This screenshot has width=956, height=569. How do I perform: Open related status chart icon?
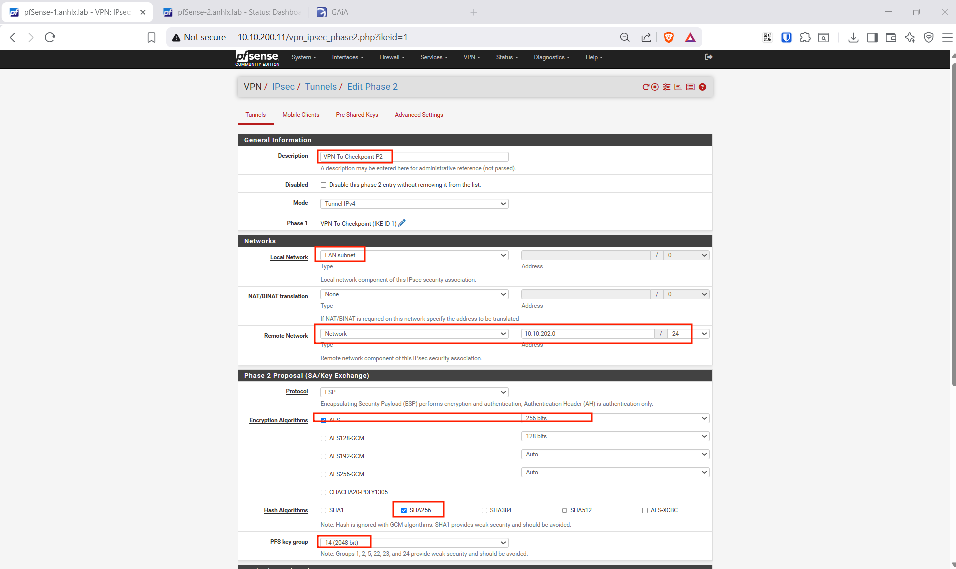[678, 87]
